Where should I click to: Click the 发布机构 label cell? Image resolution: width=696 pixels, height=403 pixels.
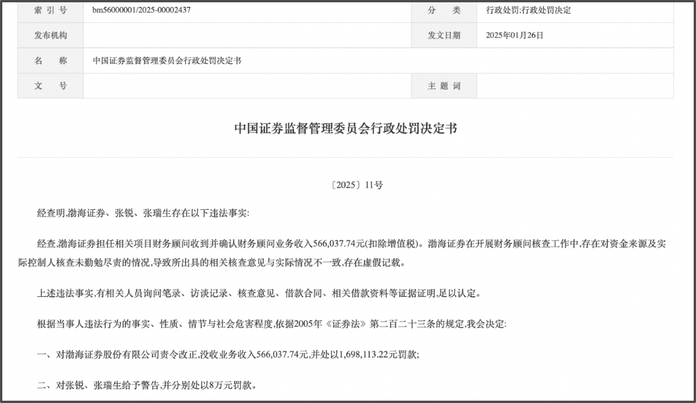[50, 35]
